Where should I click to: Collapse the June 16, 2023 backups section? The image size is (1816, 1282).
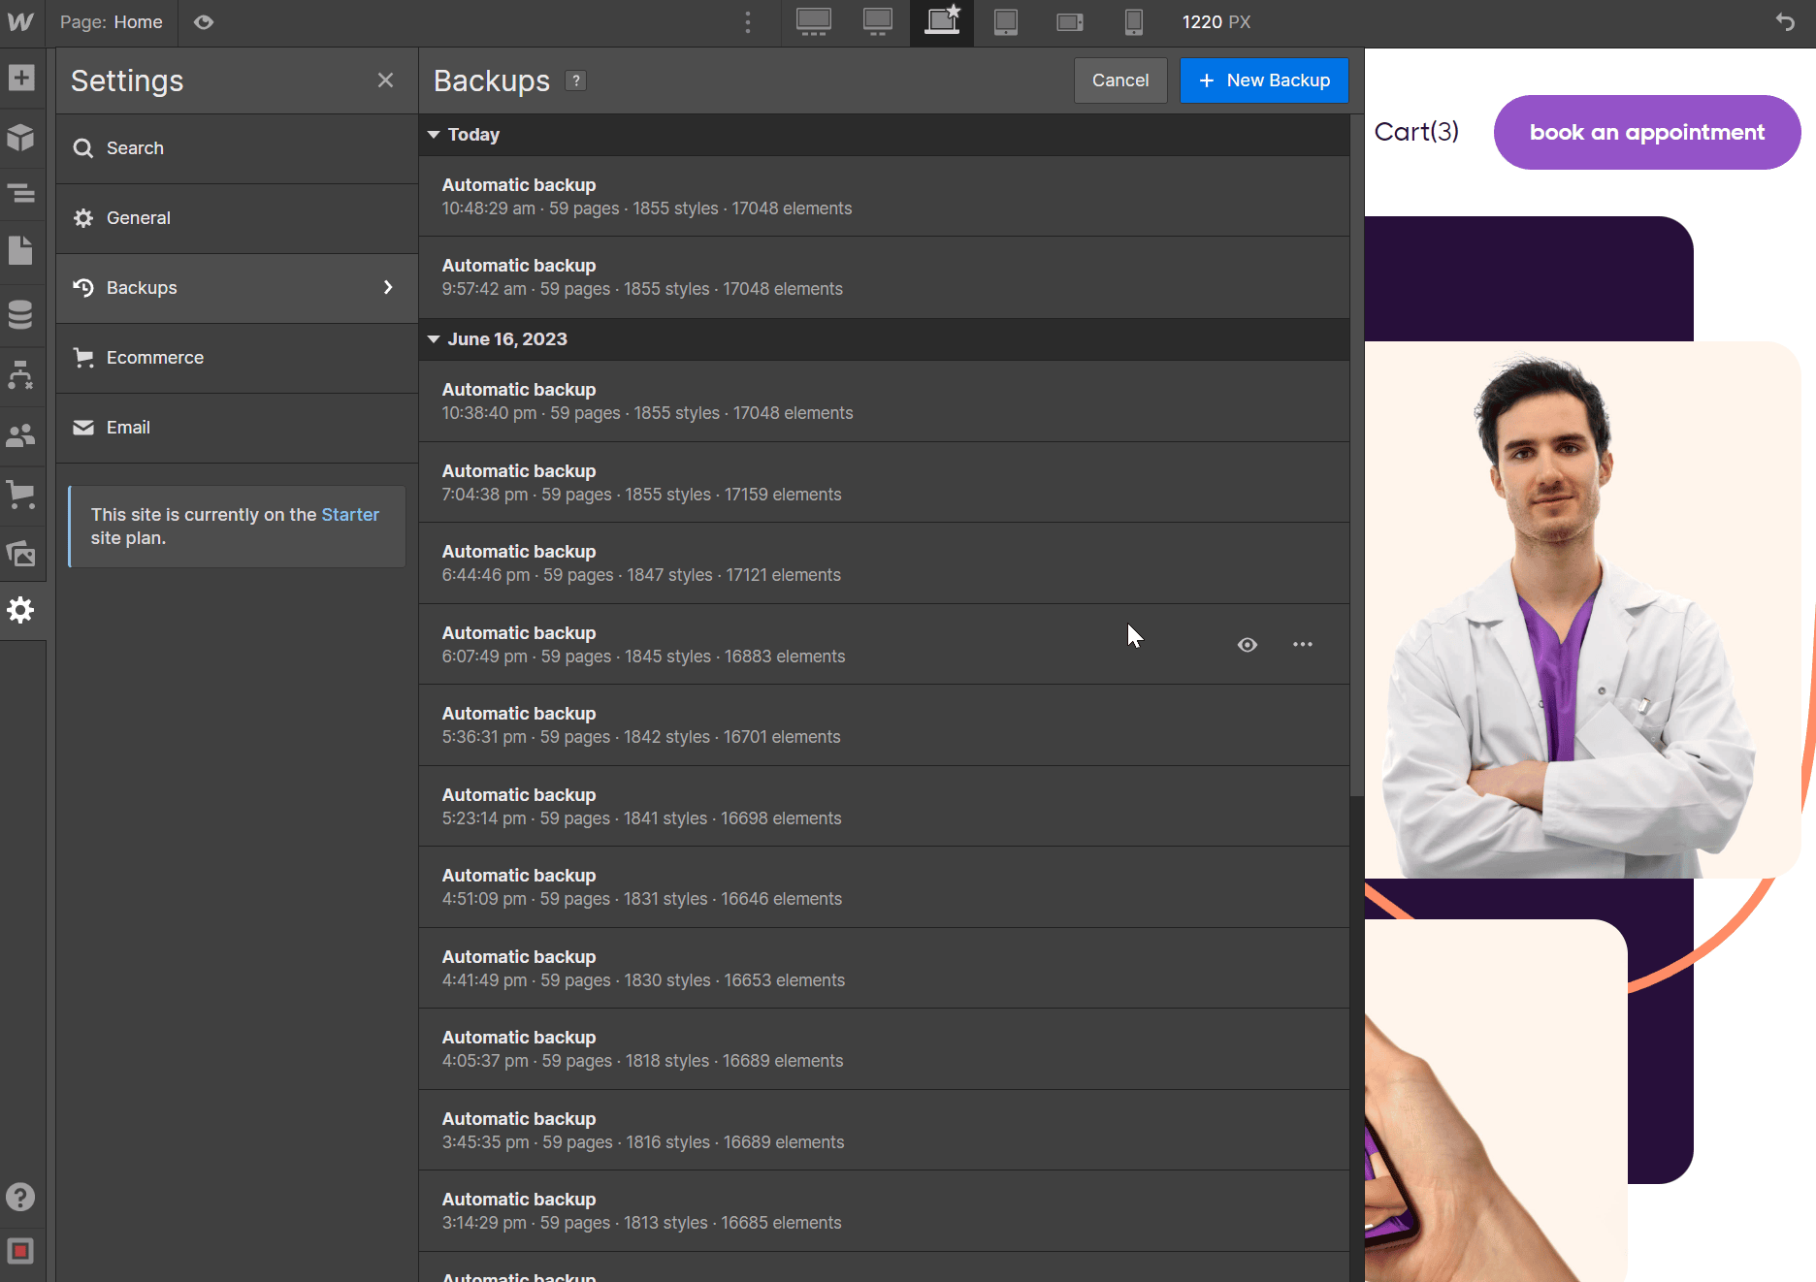(434, 339)
